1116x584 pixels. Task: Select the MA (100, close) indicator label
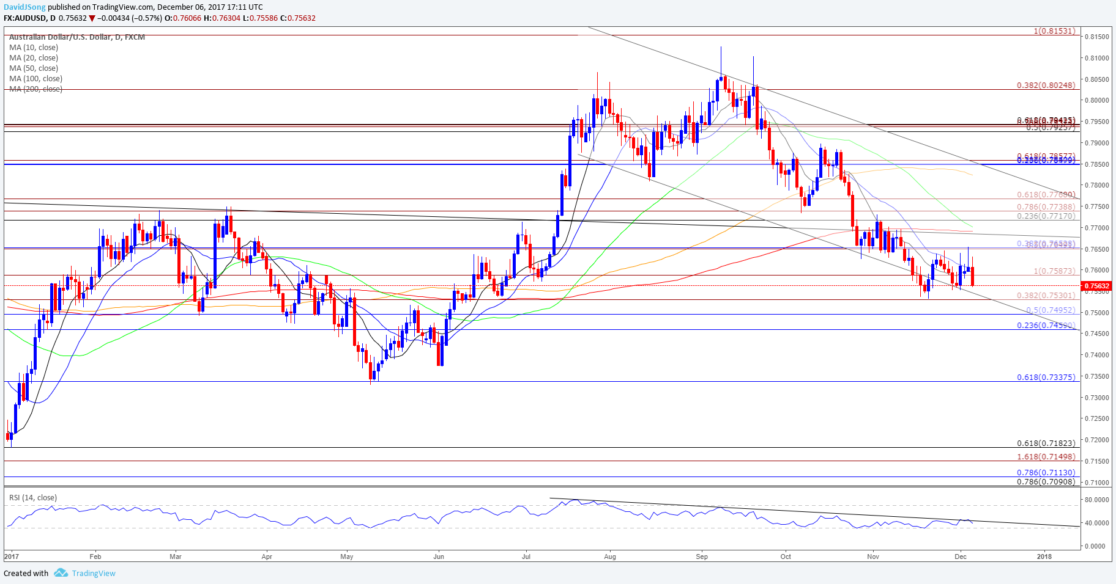35,79
